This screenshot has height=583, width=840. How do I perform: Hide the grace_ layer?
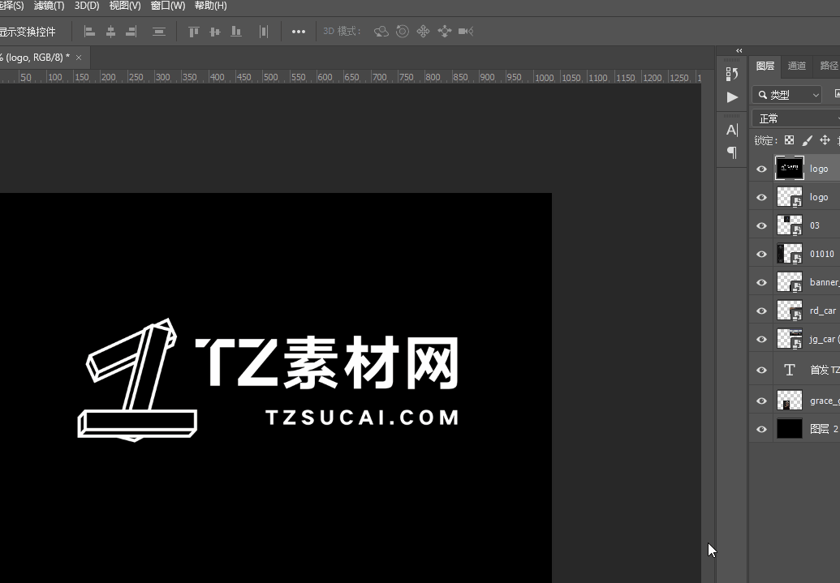[761, 401]
